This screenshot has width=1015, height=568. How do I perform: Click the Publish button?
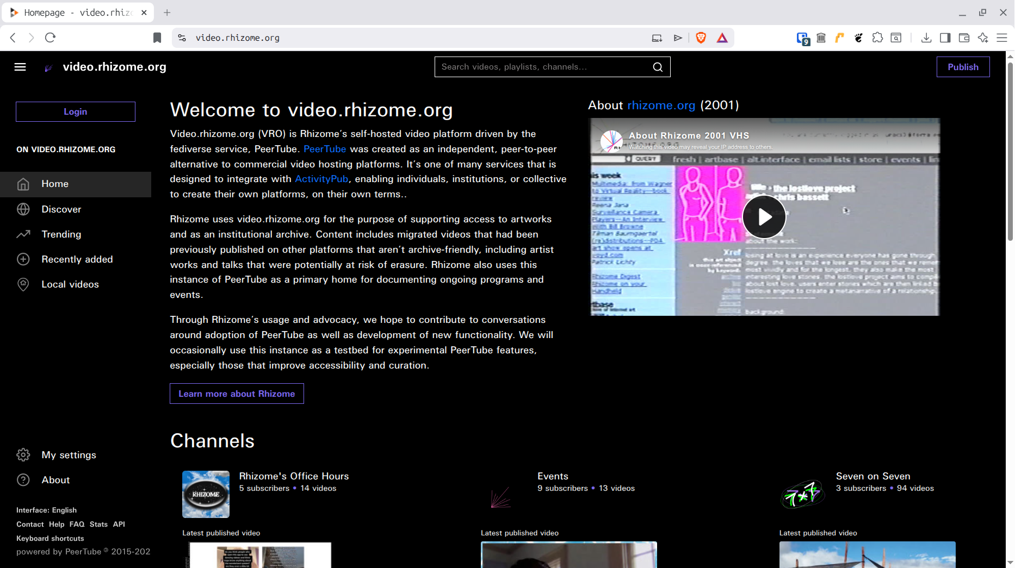click(963, 67)
